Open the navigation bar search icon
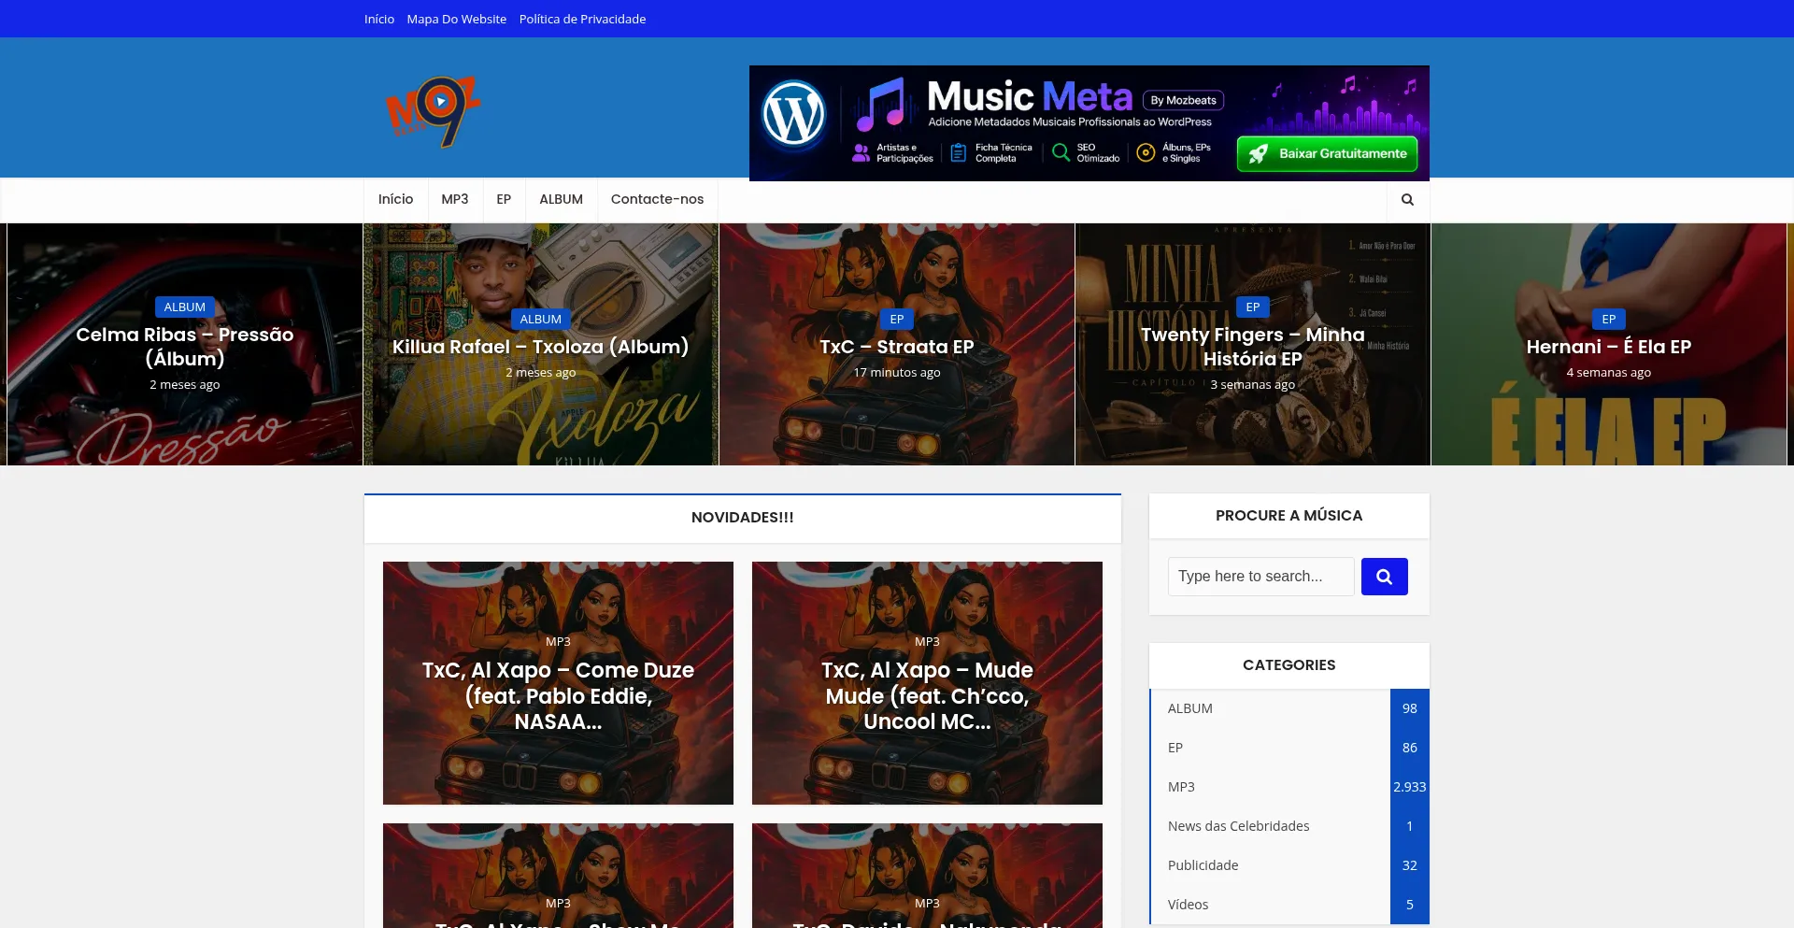Image resolution: width=1794 pixels, height=928 pixels. click(x=1407, y=199)
